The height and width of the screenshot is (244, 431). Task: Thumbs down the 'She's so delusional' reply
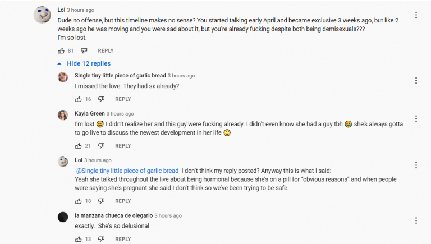coord(101,239)
